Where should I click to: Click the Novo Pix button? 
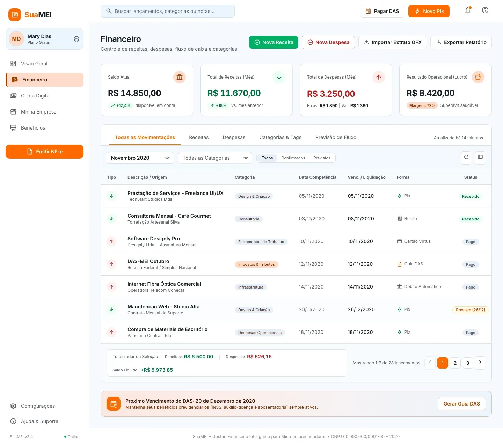(429, 11)
